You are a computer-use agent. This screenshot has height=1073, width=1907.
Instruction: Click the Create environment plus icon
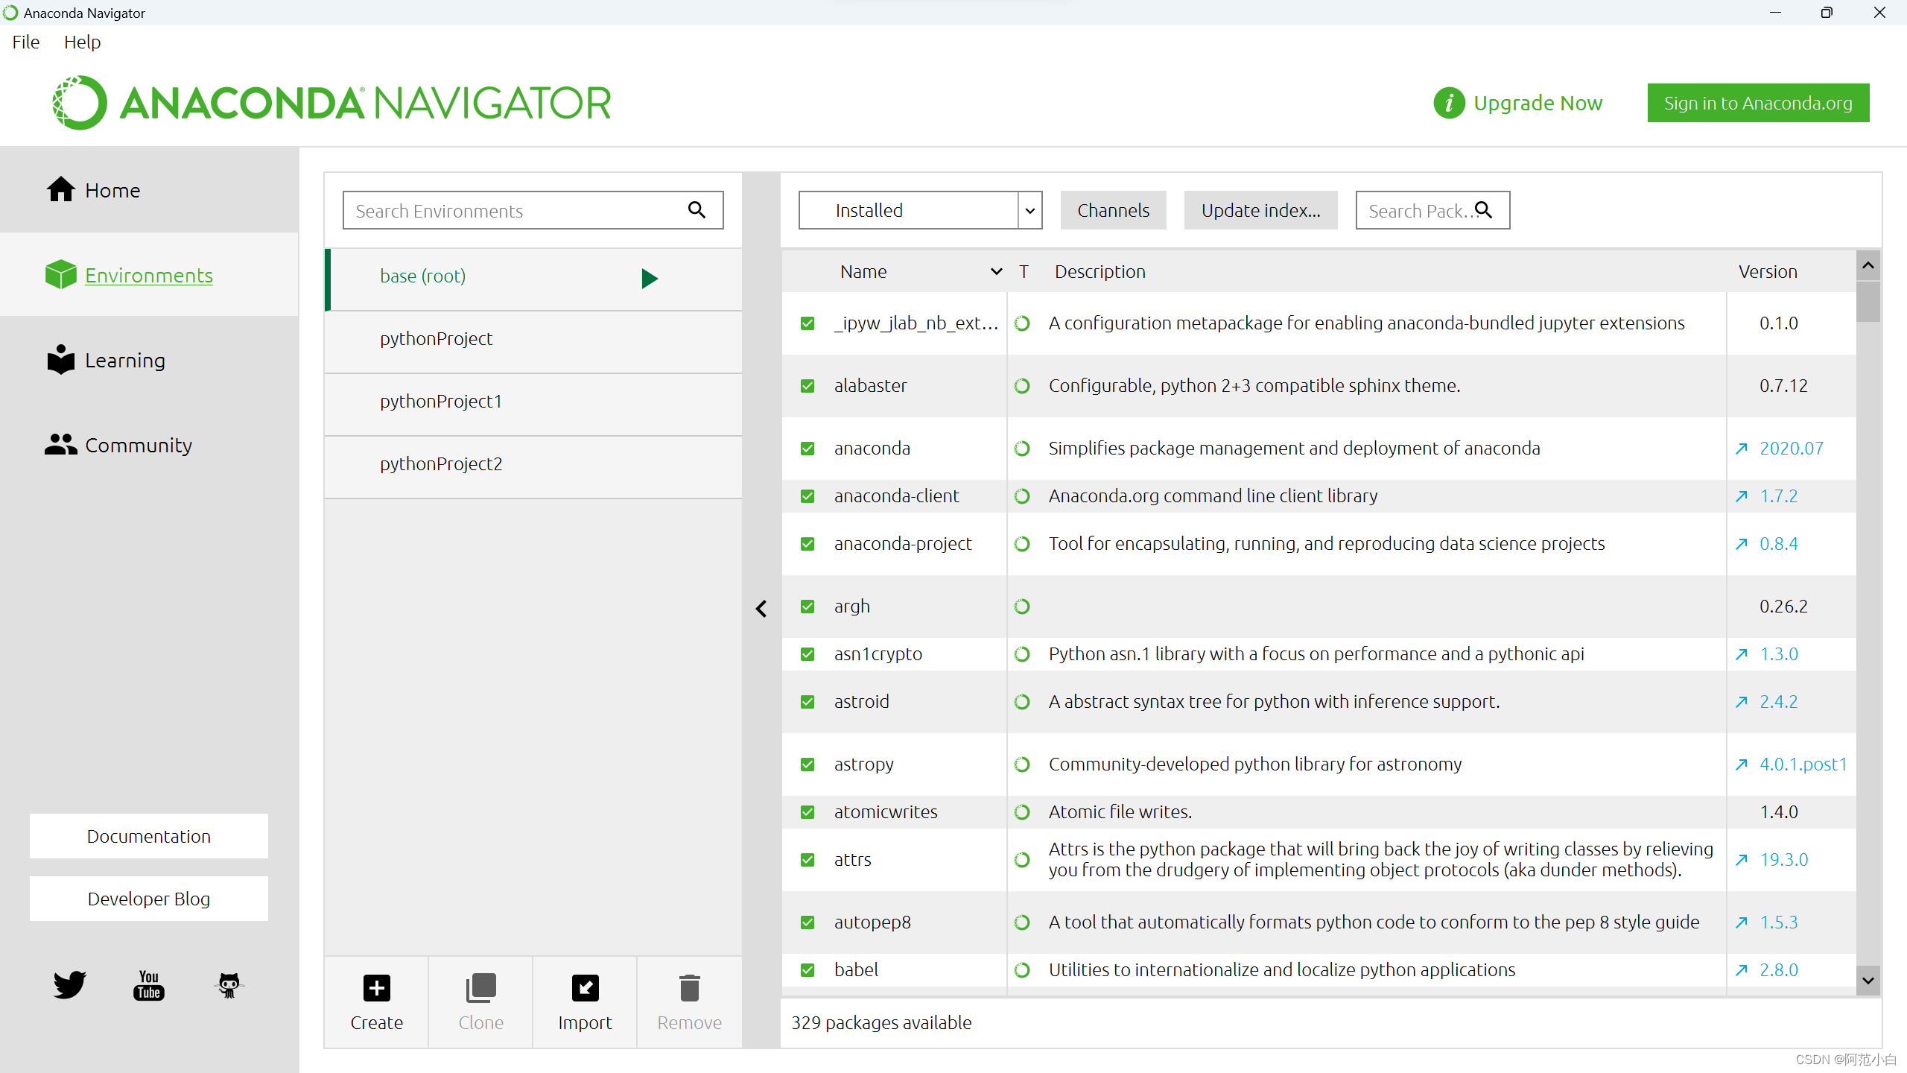376,988
